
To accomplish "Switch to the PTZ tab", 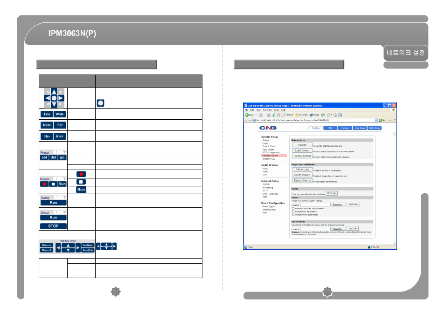I will click(330, 128).
